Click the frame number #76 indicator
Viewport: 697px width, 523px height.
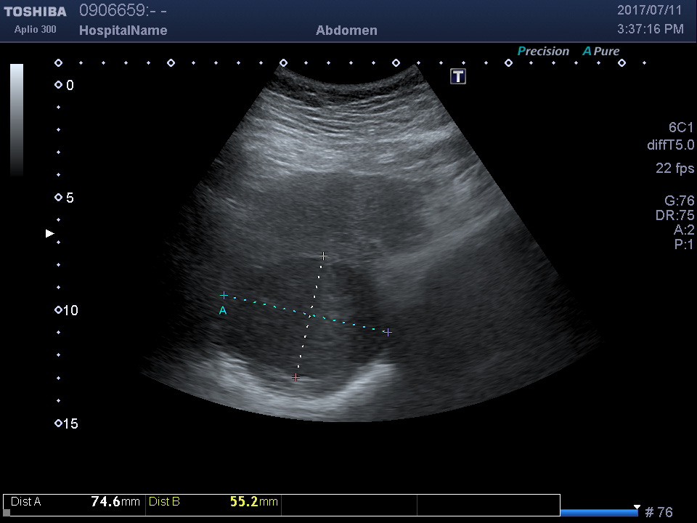tap(659, 512)
